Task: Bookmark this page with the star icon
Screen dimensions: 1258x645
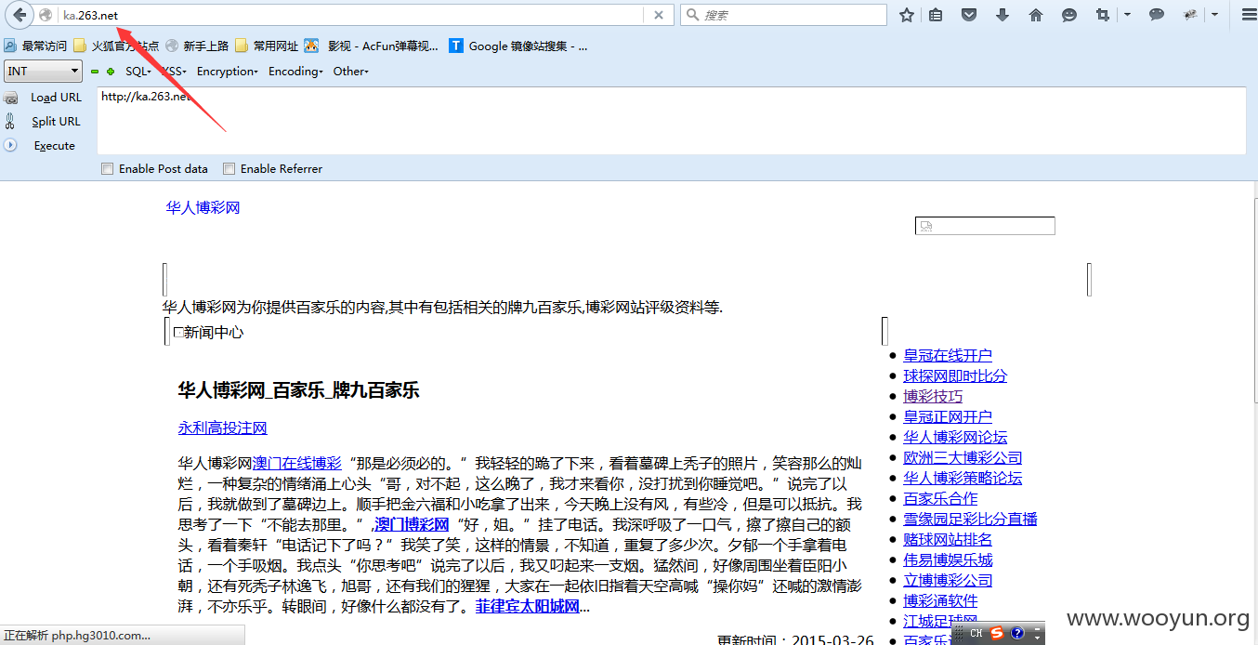Action: (x=907, y=15)
